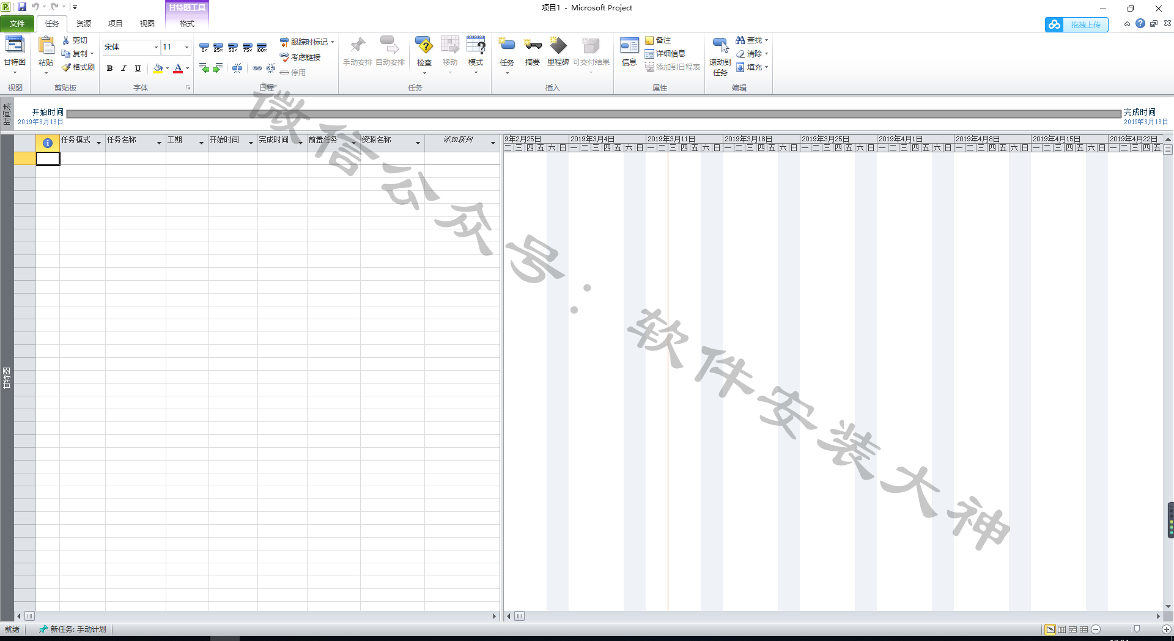
Task: Click the Gantt chart horizontal scrollbar thumb
Action: [519, 616]
